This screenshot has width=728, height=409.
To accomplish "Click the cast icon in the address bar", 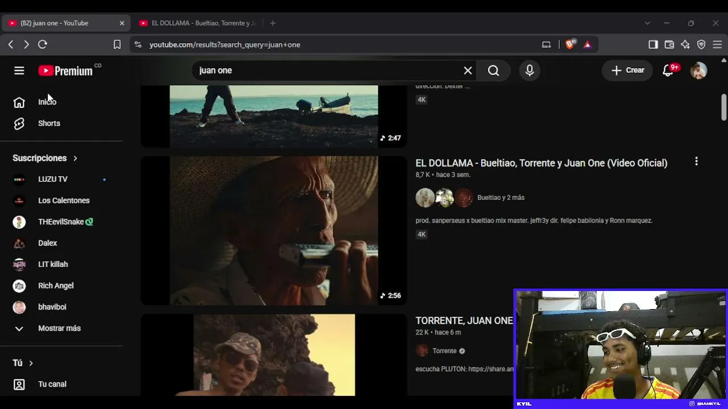I will point(547,44).
